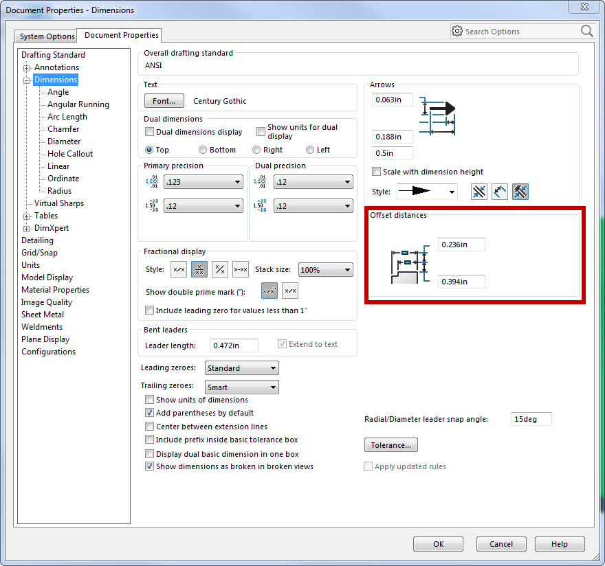The height and width of the screenshot is (566, 605).
Task: Switch to the System Options tab
Action: tap(47, 36)
